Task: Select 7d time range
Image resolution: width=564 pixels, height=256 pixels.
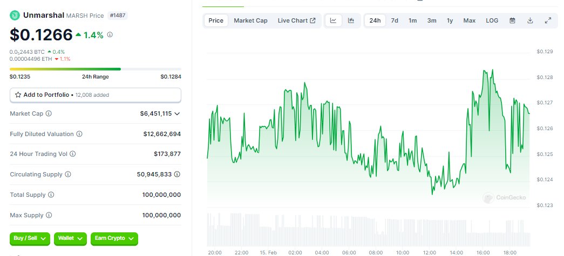Action: click(395, 21)
